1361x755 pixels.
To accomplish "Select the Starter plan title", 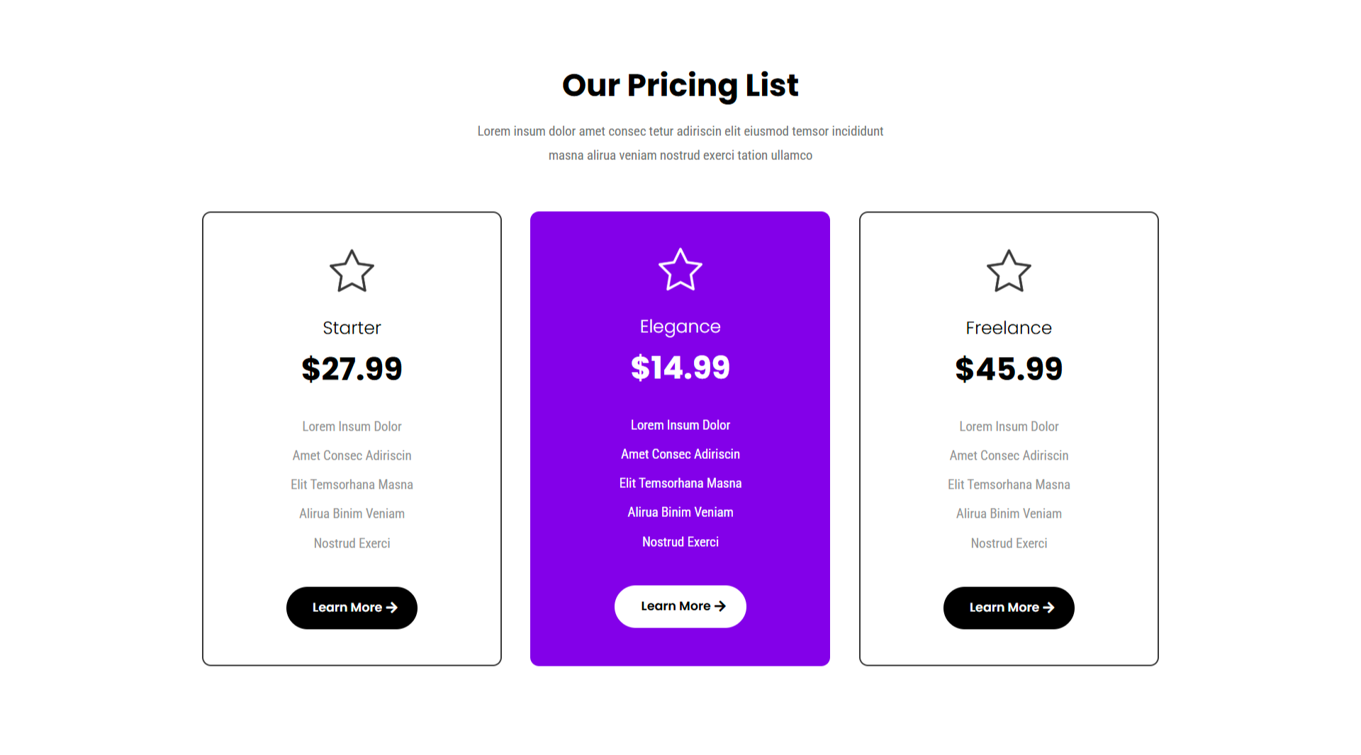I will click(352, 328).
